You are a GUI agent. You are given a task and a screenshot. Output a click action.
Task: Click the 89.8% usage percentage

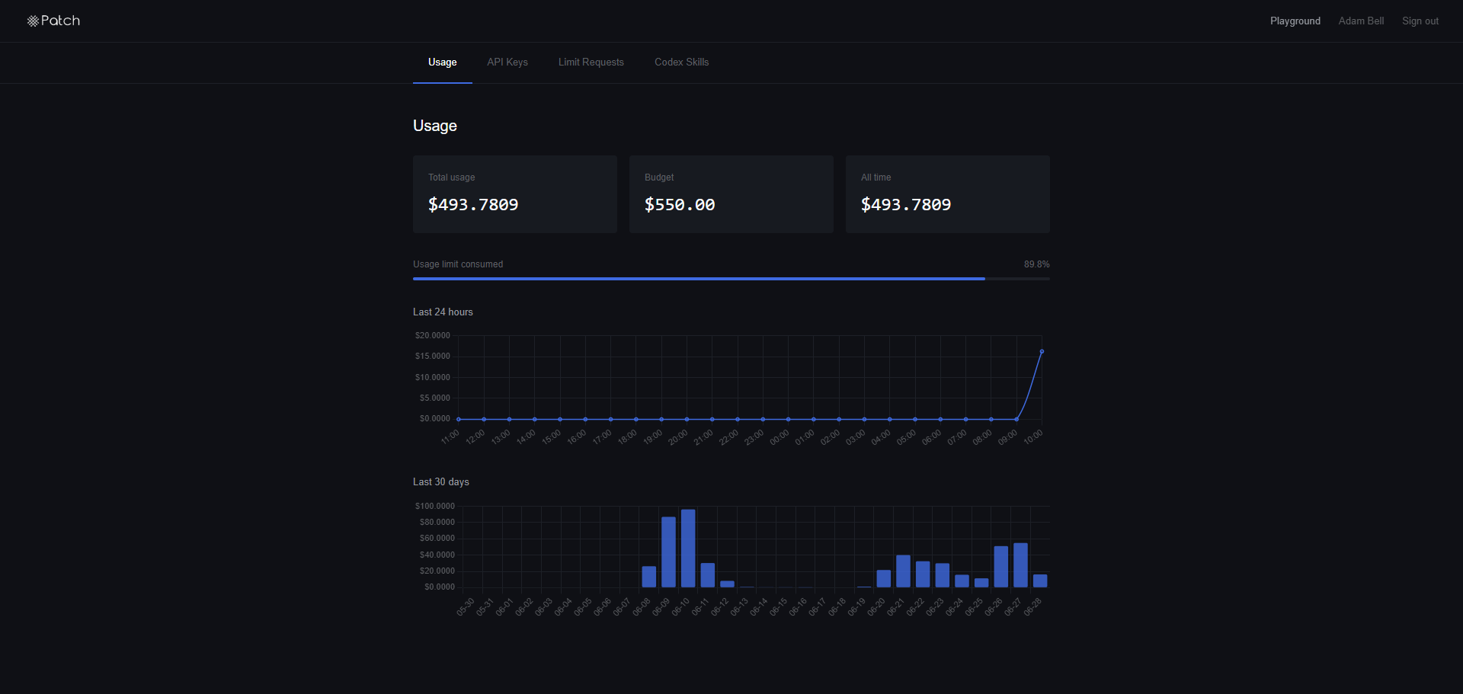1036,264
